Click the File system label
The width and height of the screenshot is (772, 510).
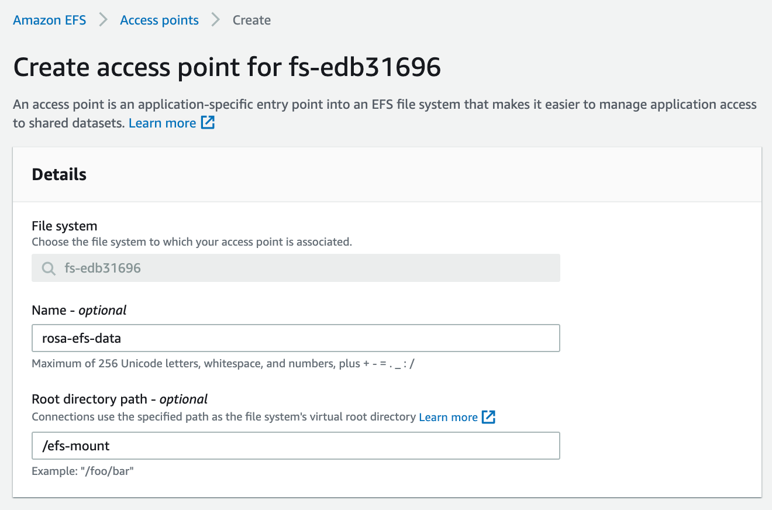64,226
